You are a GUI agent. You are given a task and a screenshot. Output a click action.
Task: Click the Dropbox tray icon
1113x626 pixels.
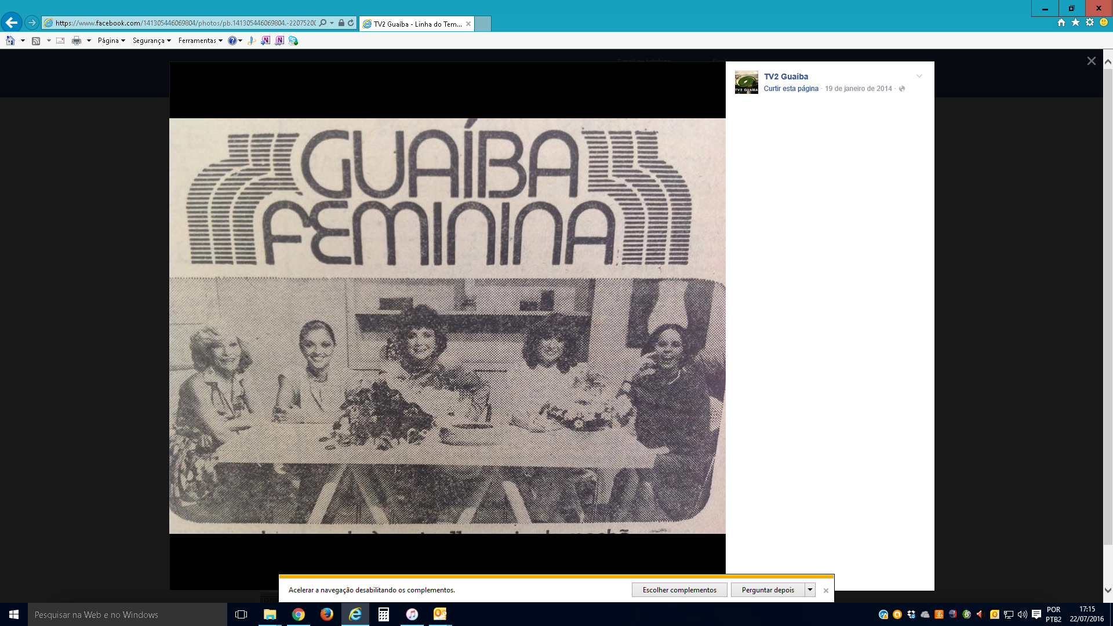pos(911,614)
